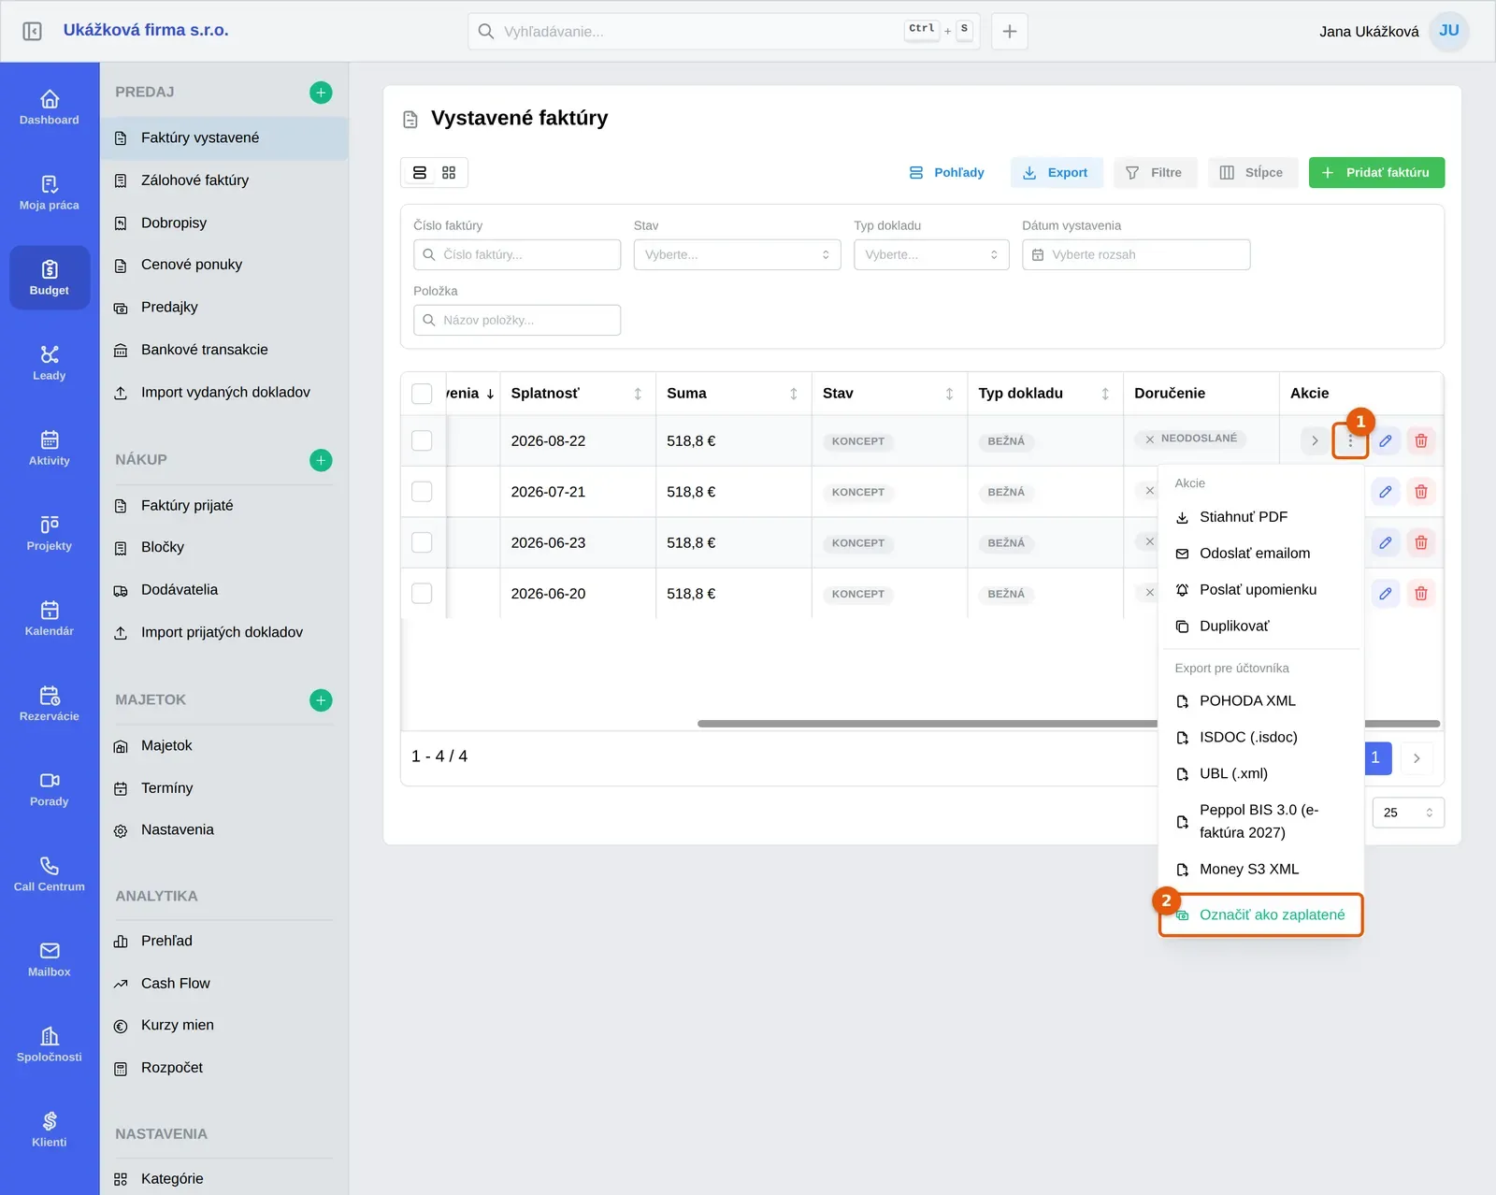Expand the first invoice row with the chevron
The image size is (1496, 1195).
tap(1315, 440)
